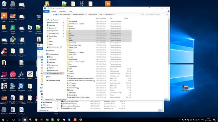Select the desktop.ini file row
Viewport: 218px width, 122px height.
pos(99,93)
